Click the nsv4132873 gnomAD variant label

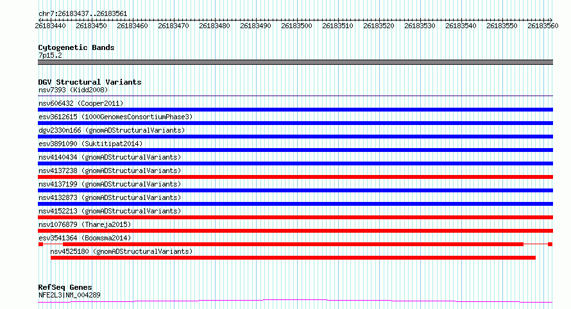110,197
